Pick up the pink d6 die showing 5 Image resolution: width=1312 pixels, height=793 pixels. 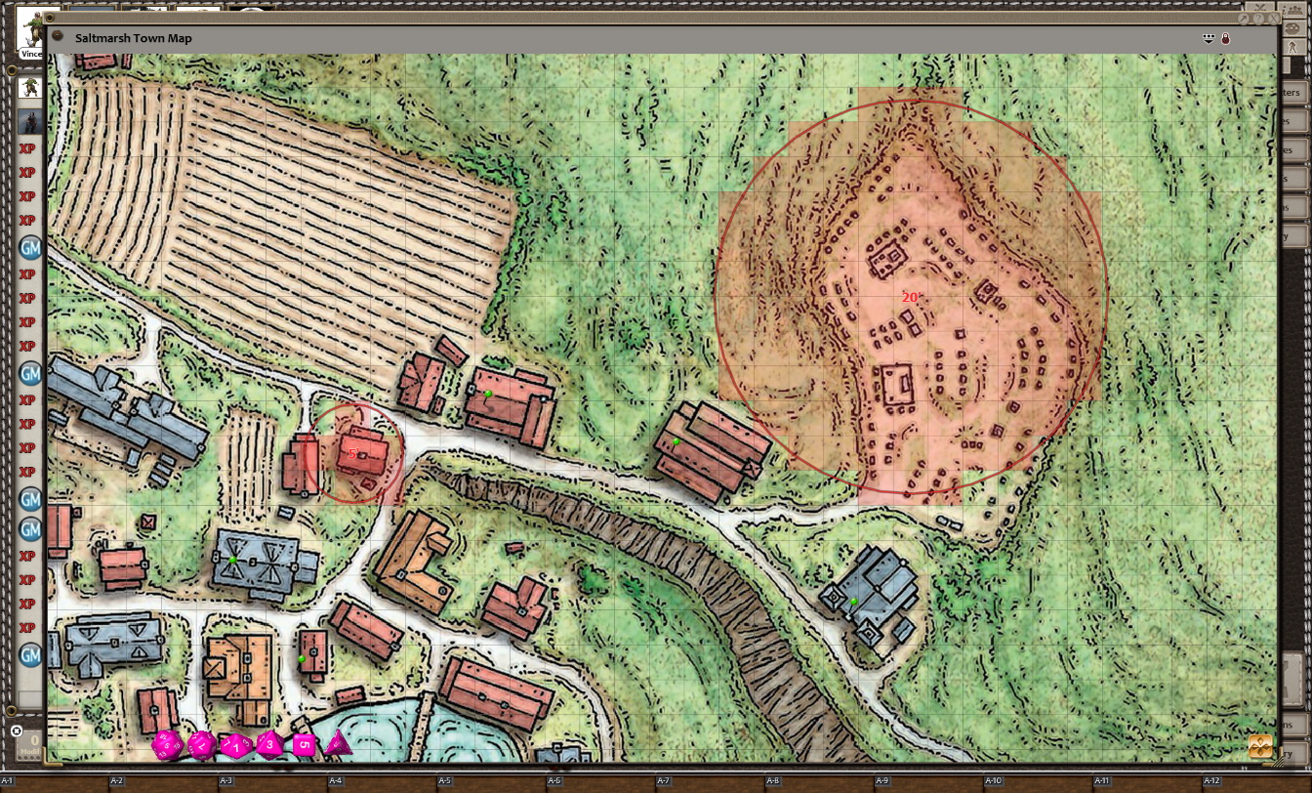(x=305, y=745)
